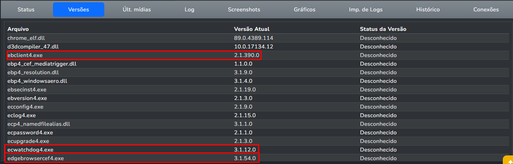Screen dimensions: 513x164
Task: Click the edgebrowsercef4.exe file name
Action: tap(35, 158)
